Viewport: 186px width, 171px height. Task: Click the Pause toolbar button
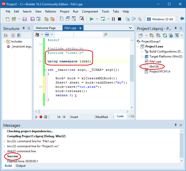[113, 19]
